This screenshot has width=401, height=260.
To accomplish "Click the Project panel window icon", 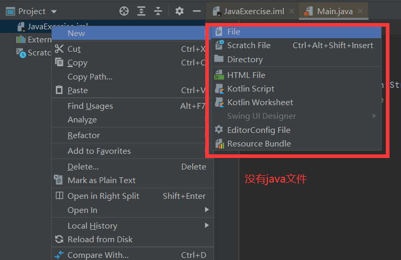I will 10,12.
